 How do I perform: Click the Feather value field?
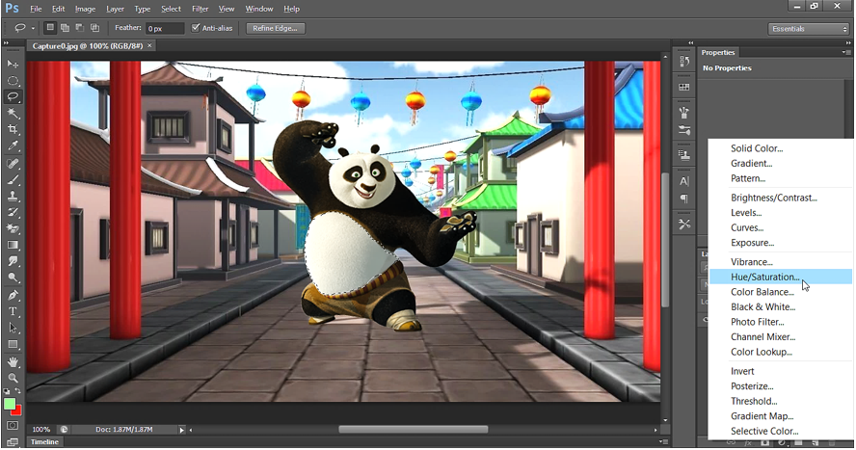pyautogui.click(x=165, y=28)
